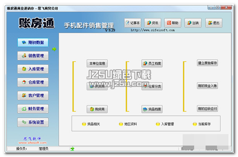Open 财务管理 finance section
This screenshot has width=238, height=157.
point(33,109)
